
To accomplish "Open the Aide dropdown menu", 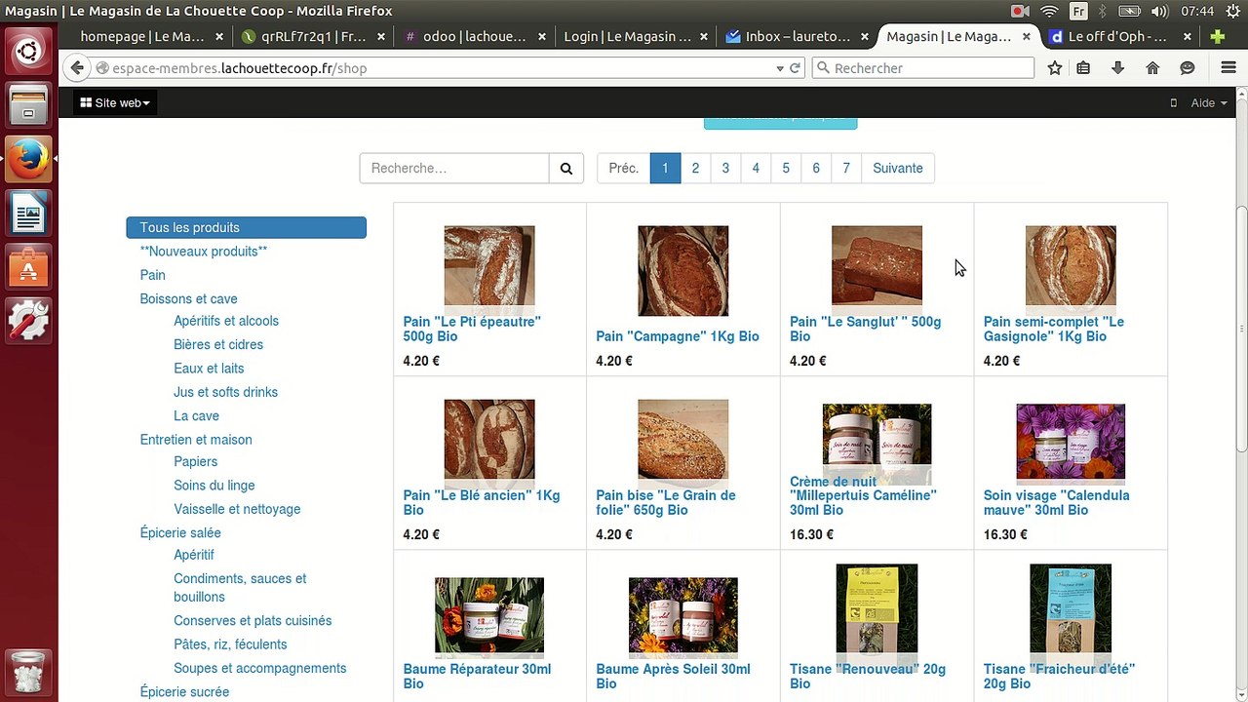I will pos(1209,103).
